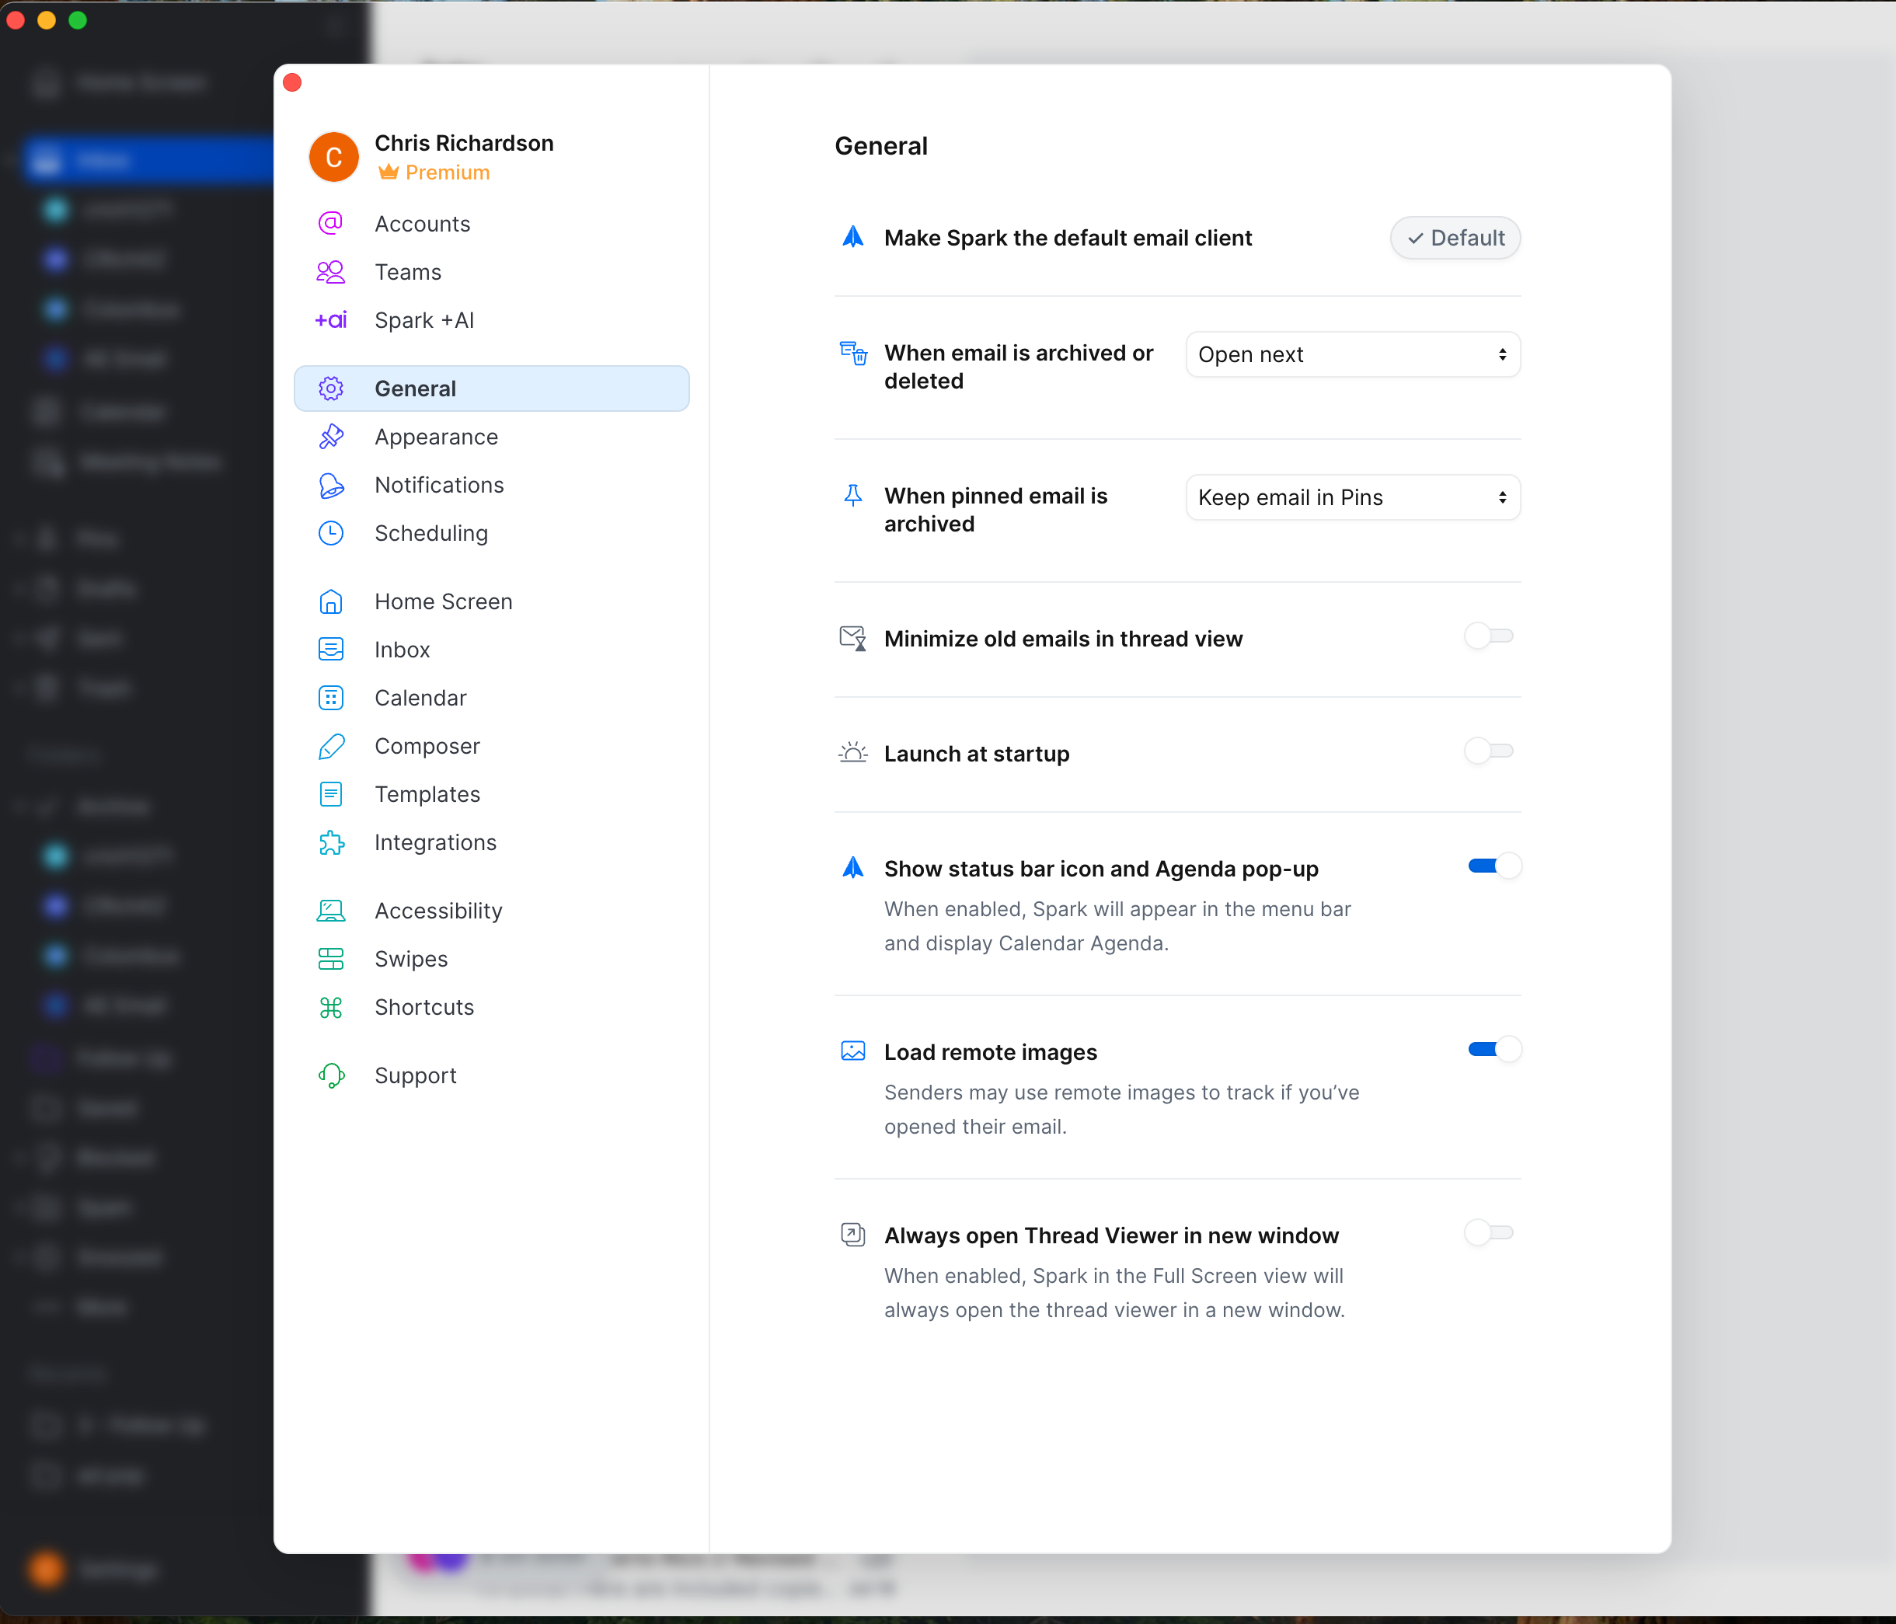The width and height of the screenshot is (1896, 1624).
Task: Disable Load remote images switch
Action: coord(1493,1050)
